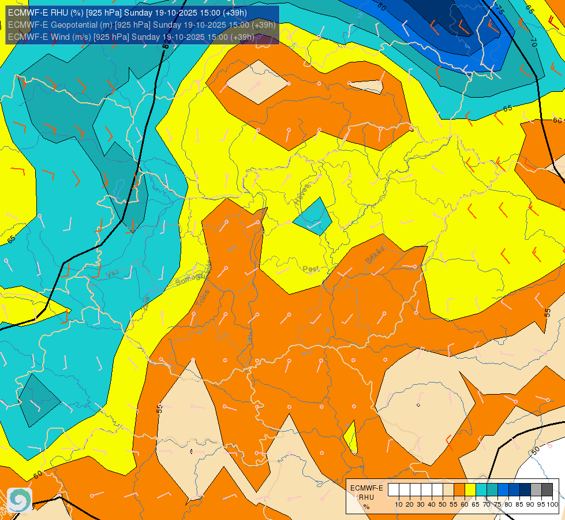Screen dimensions: 565x520
Task: Click the 'Pest' county label on map
Action: [x=311, y=269]
